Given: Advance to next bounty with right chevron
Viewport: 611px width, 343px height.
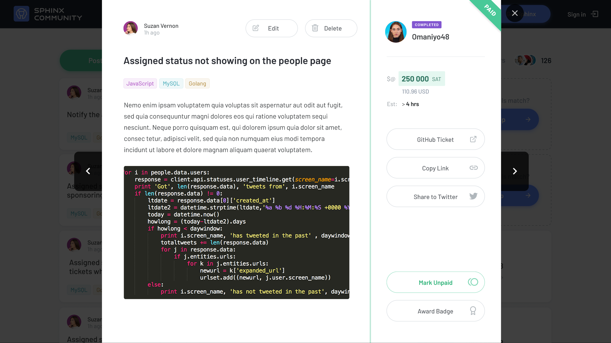Looking at the screenshot, I should pyautogui.click(x=515, y=171).
